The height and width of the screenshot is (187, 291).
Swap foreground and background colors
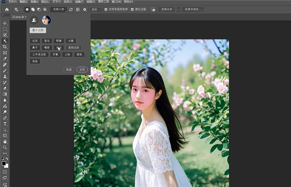[x=7, y=158]
